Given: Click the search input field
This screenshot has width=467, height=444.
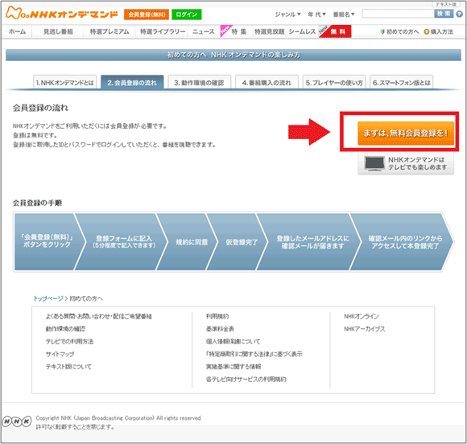Looking at the screenshot, I should (398, 14).
